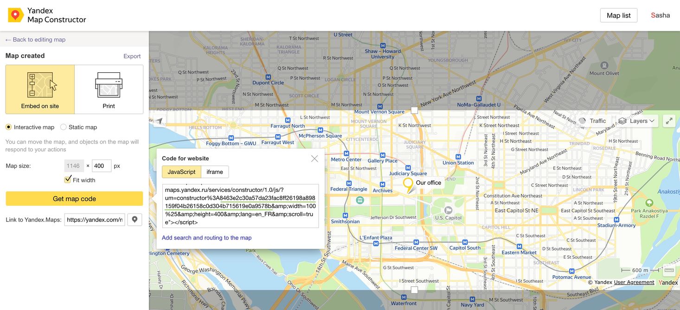The width and height of the screenshot is (680, 310).
Task: Click inside the embed code text area
Action: pyautogui.click(x=240, y=206)
